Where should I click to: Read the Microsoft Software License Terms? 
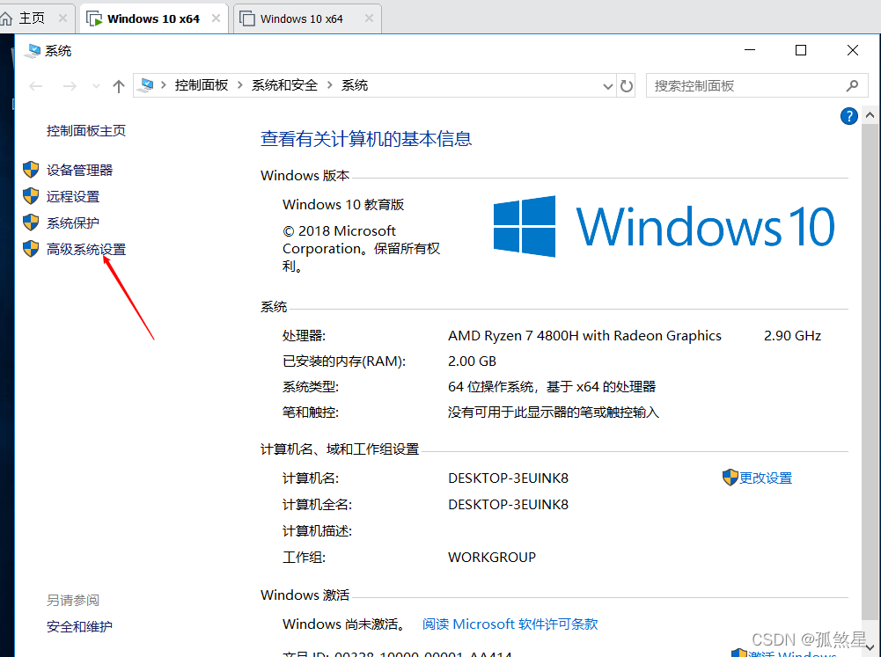click(510, 624)
